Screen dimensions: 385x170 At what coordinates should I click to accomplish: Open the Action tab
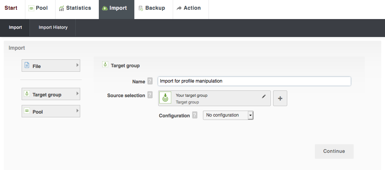pos(190,8)
